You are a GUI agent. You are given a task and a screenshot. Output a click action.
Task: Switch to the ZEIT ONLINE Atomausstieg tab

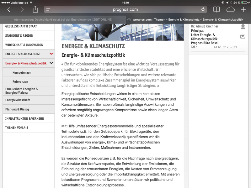[x=63, y=20]
